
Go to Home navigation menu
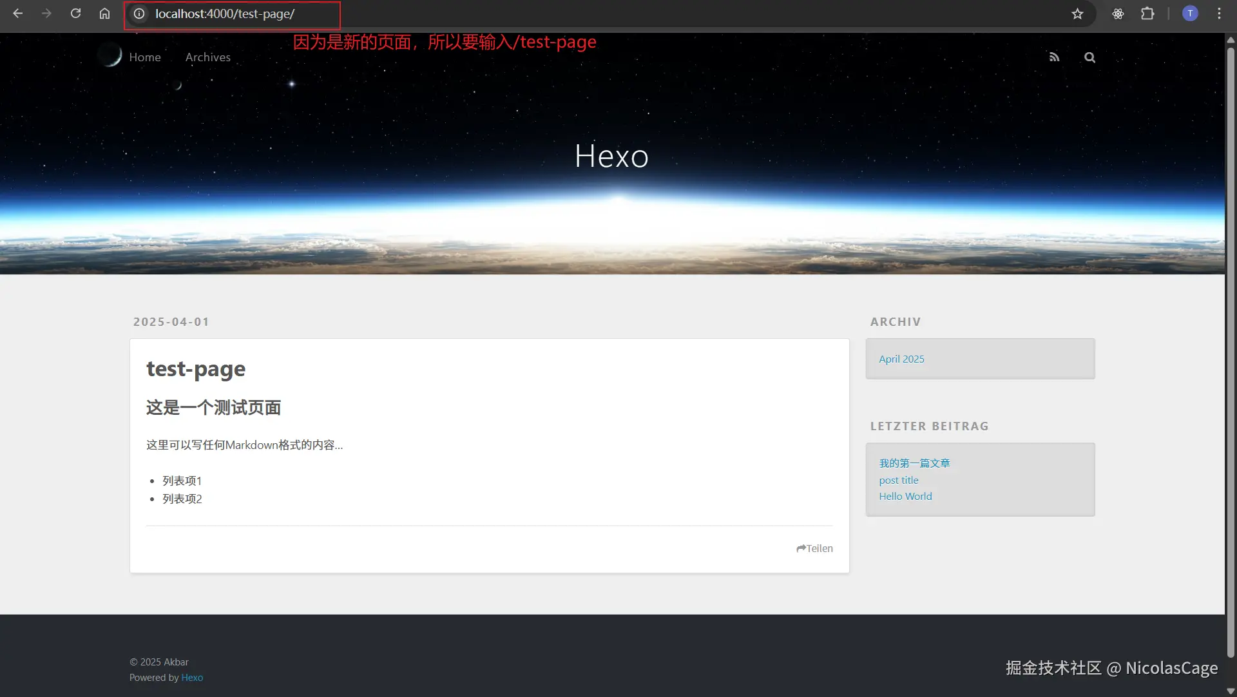coord(145,57)
